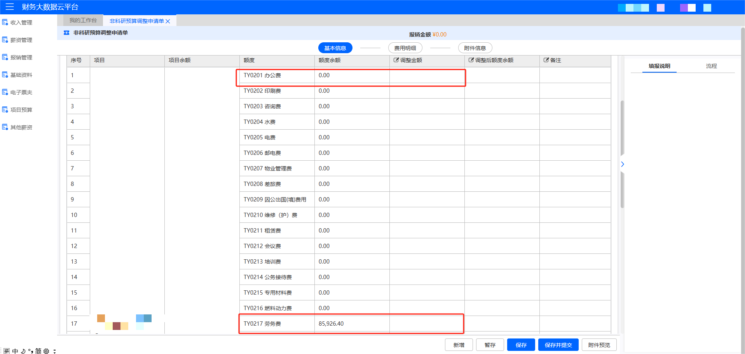This screenshot has width=745, height=354.
Task: Click the 保存 button
Action: [x=521, y=345]
